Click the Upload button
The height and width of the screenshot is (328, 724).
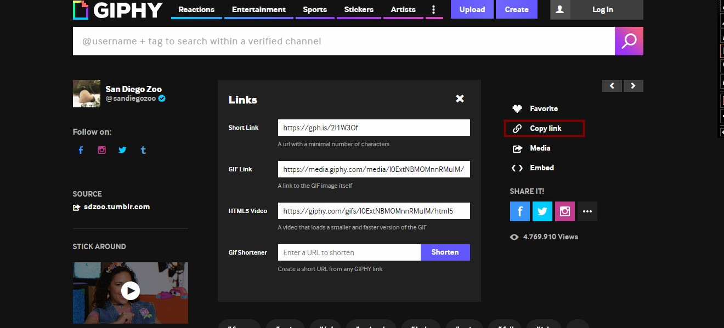pyautogui.click(x=472, y=9)
